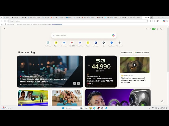169x126 pixels.
Task: Click the taskbar Search box
Action: [74, 108]
